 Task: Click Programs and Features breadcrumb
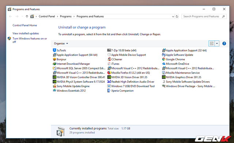tap(90, 16)
